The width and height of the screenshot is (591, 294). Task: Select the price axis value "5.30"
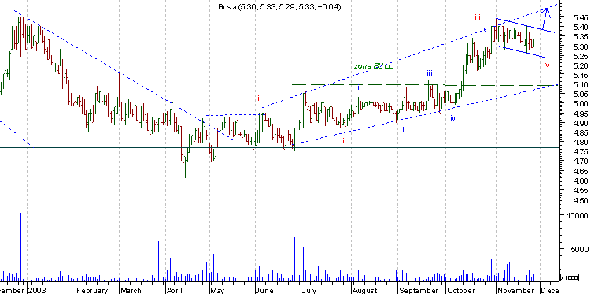pos(580,47)
